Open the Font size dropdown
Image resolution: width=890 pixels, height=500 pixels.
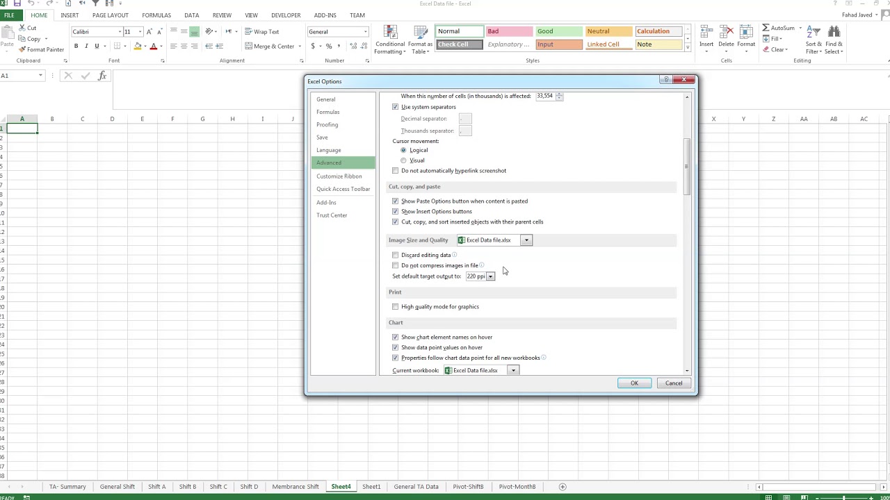pyautogui.click(x=140, y=32)
